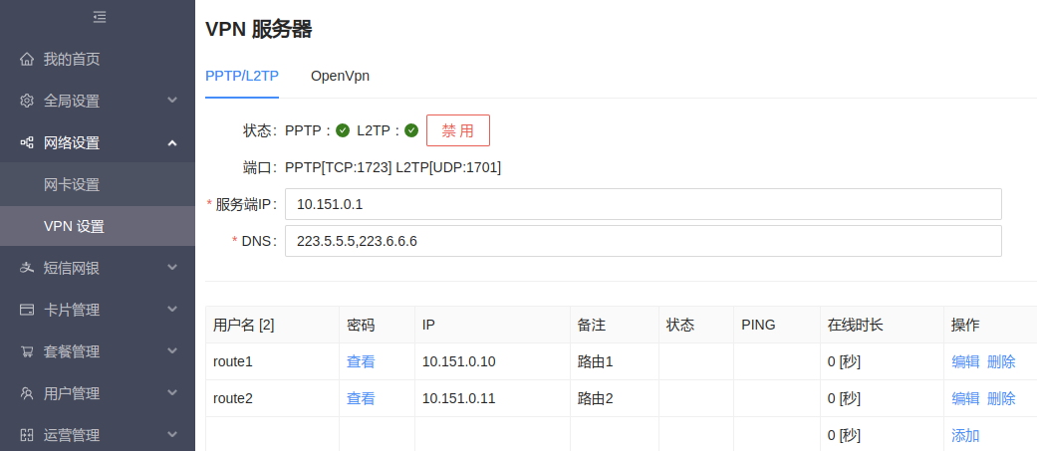Click the network icon beside 网络设置
This screenshot has width=1037, height=451.
click(x=27, y=142)
